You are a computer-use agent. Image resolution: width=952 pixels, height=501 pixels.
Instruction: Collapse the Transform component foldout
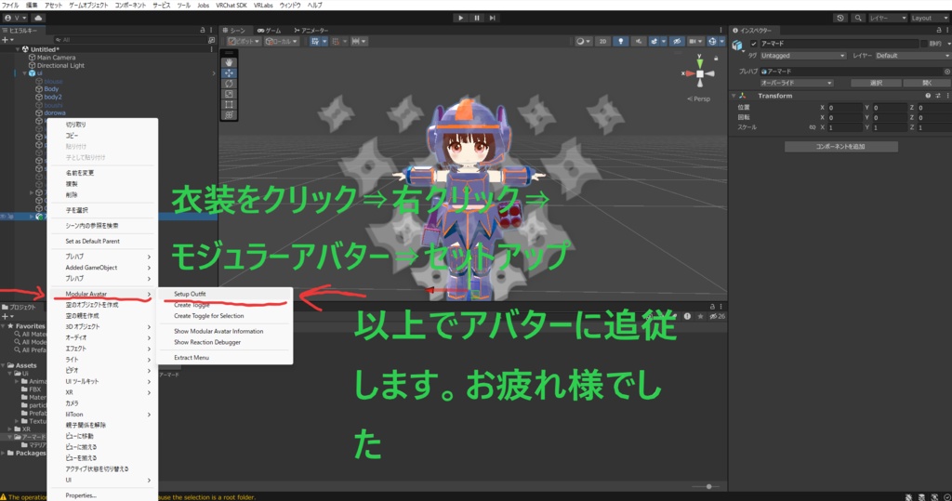click(734, 96)
